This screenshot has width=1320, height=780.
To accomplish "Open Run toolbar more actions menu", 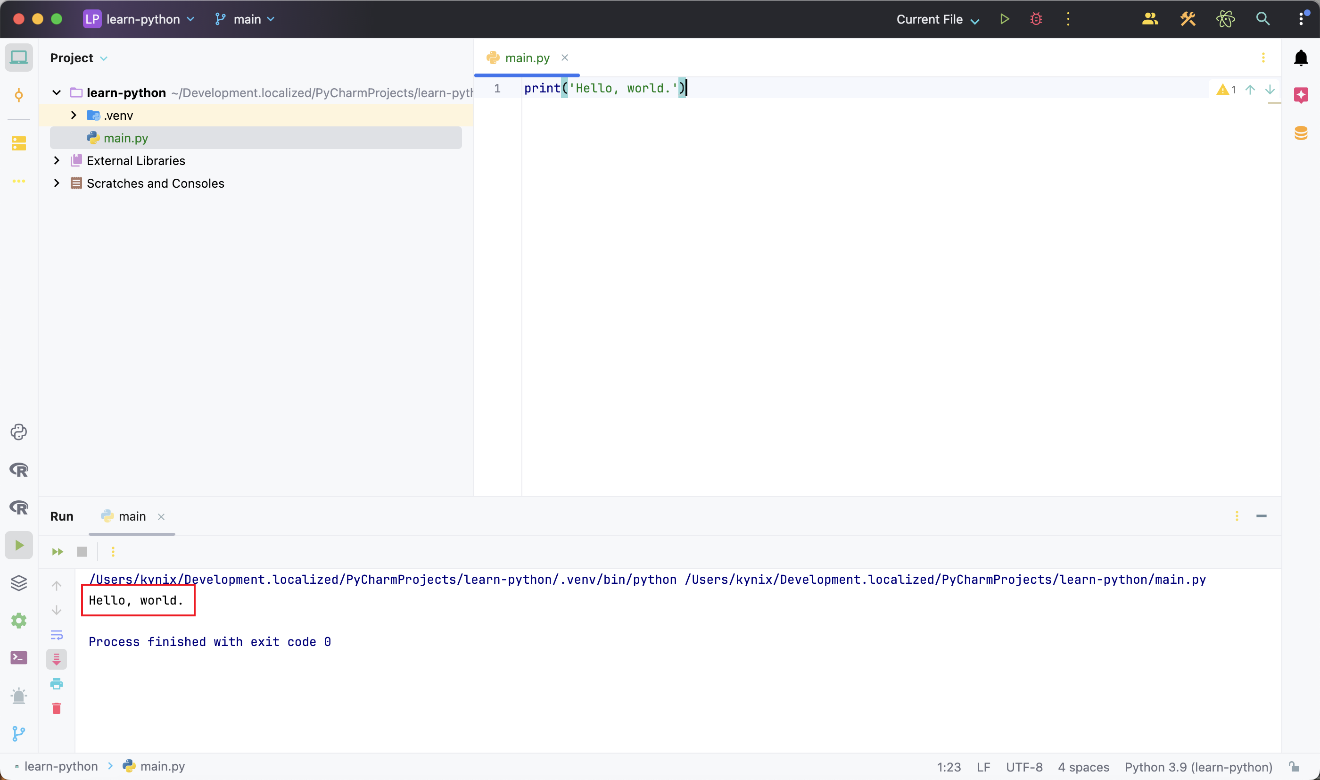I will pos(113,552).
